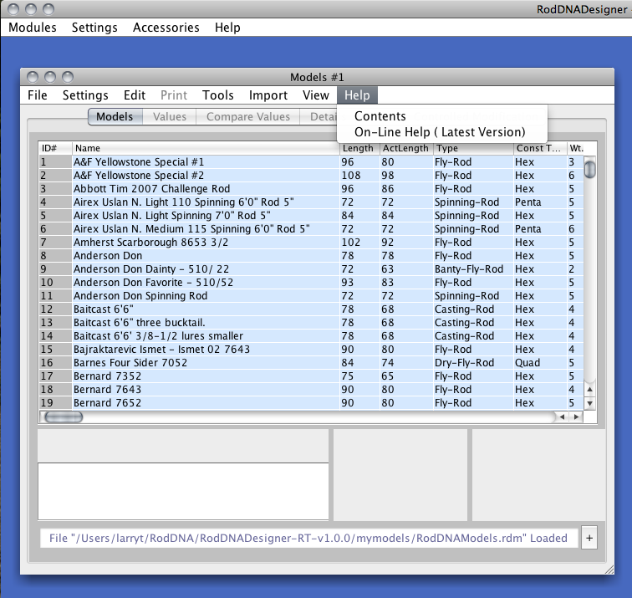Choose Contents from the Help dropdown
The height and width of the screenshot is (598, 632).
pos(441,116)
